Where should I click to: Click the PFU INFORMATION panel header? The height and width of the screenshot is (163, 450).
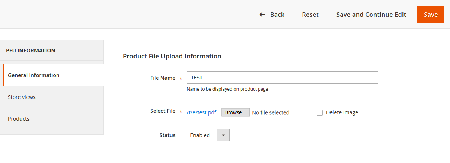point(52,51)
